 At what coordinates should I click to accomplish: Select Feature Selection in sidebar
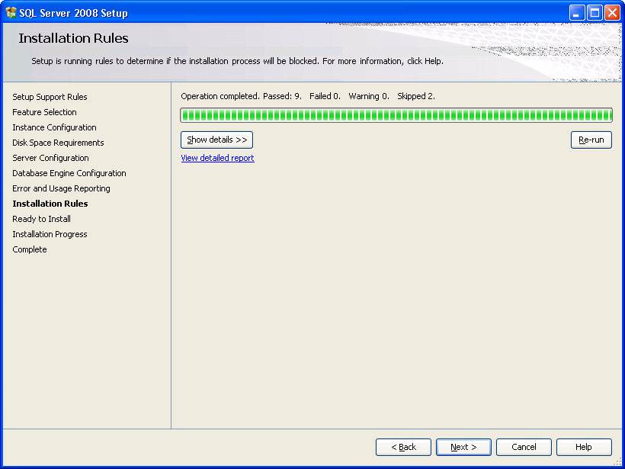[44, 112]
